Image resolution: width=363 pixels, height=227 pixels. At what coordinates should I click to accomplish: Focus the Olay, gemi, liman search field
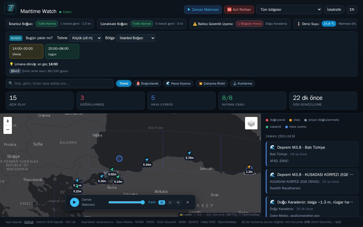click(x=60, y=83)
